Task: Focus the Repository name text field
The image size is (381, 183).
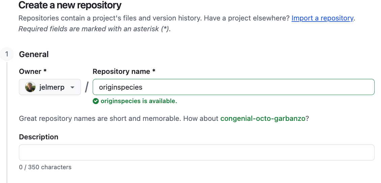Action: 233,87
